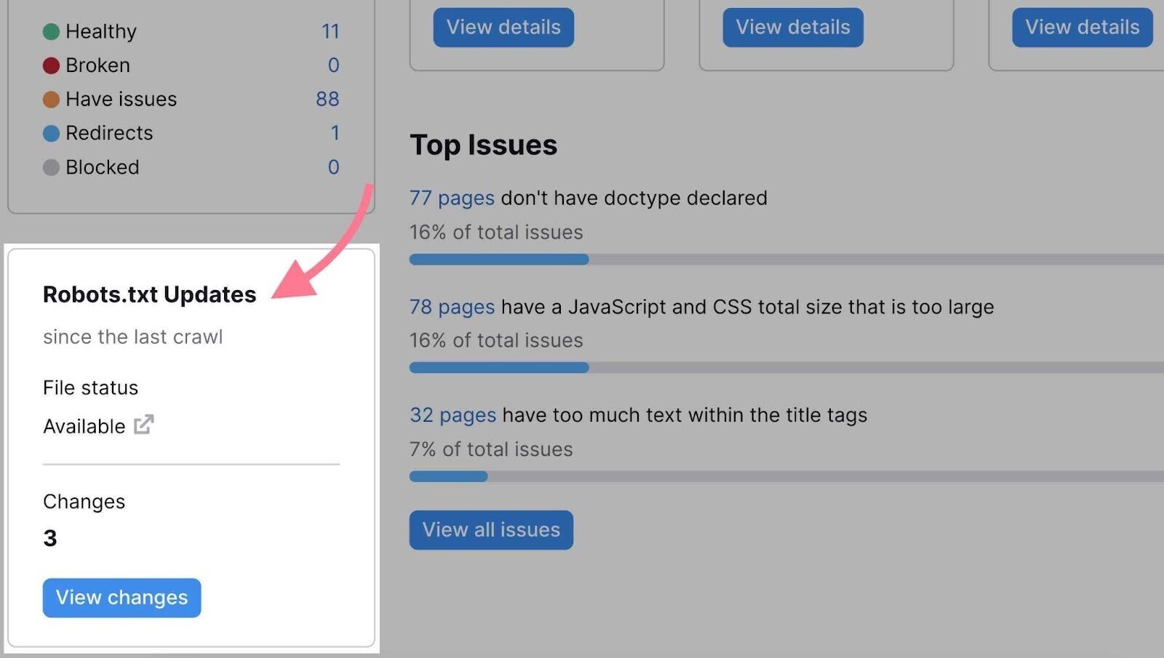The height and width of the screenshot is (658, 1164).
Task: Click the Available file status indicator
Action: [x=84, y=426]
